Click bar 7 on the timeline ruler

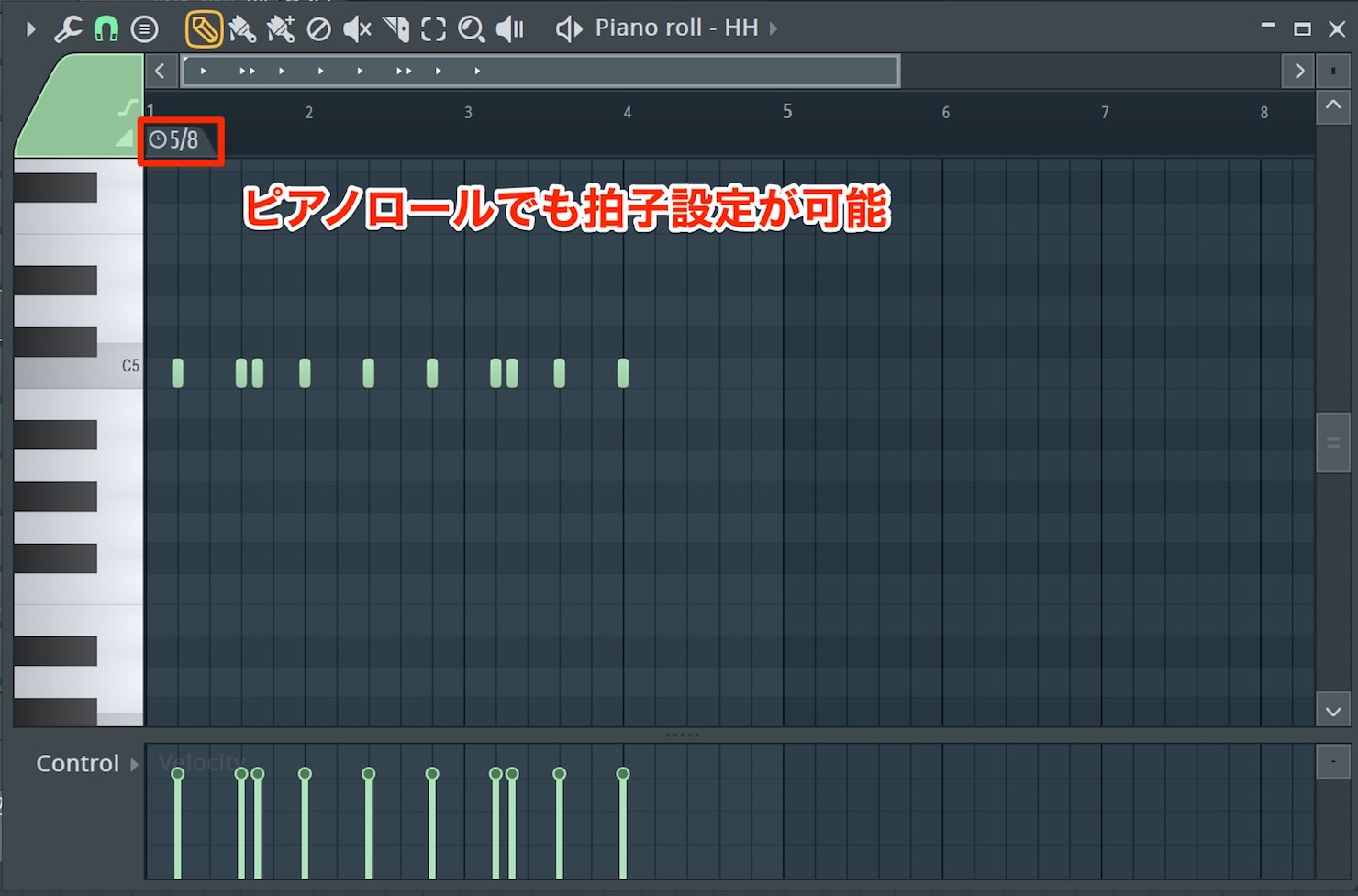(1106, 113)
